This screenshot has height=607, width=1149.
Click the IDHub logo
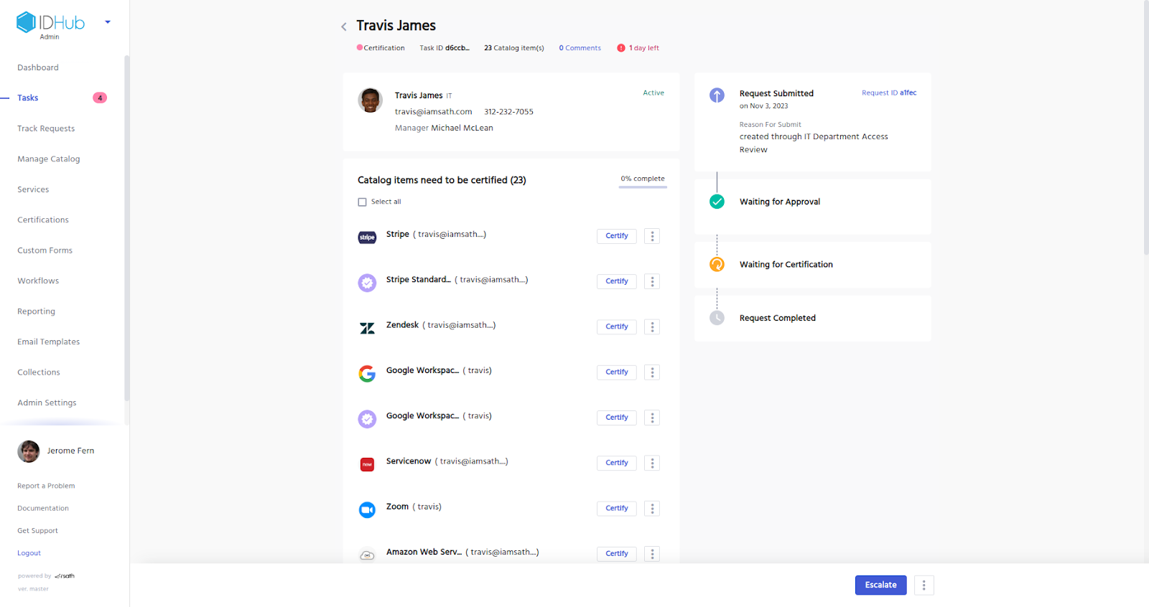(50, 23)
